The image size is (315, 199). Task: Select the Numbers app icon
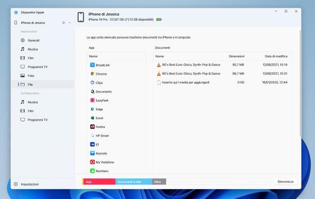click(x=92, y=171)
